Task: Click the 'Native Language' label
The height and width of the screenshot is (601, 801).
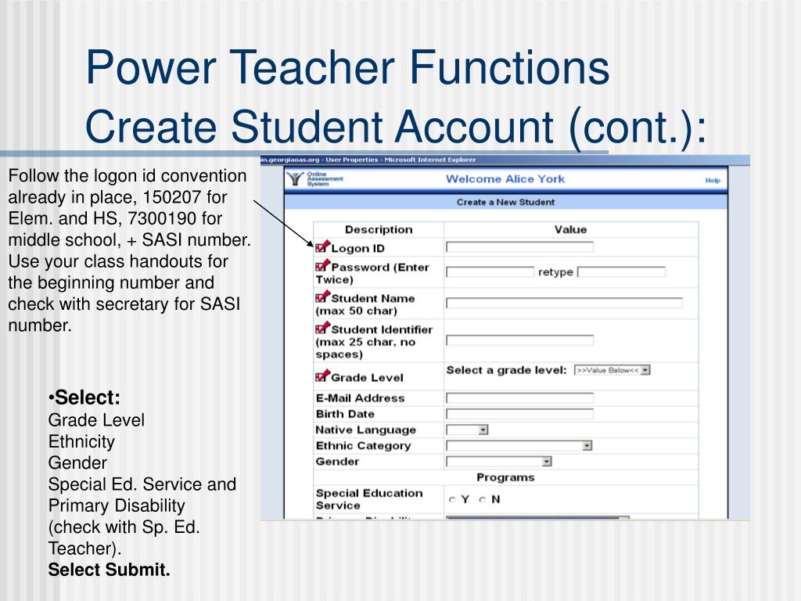Action: (x=366, y=430)
